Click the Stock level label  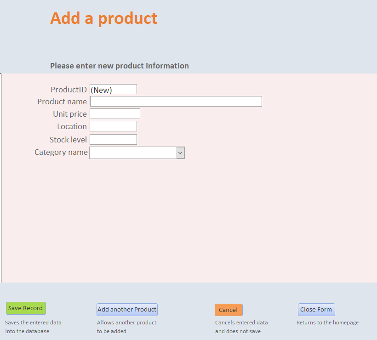click(x=68, y=140)
